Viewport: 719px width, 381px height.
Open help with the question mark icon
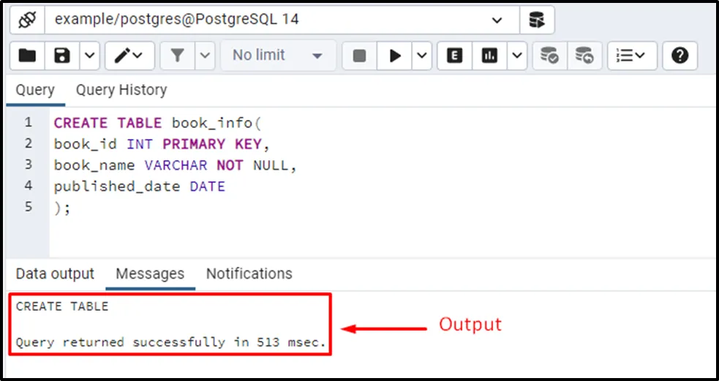tap(680, 56)
